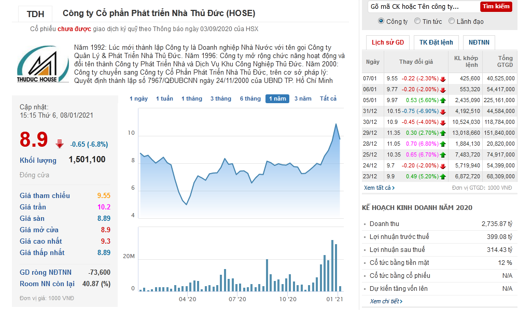This screenshot has width=532, height=310.
Task: Click the up arrow in the 29/12 row
Action: [443, 133]
